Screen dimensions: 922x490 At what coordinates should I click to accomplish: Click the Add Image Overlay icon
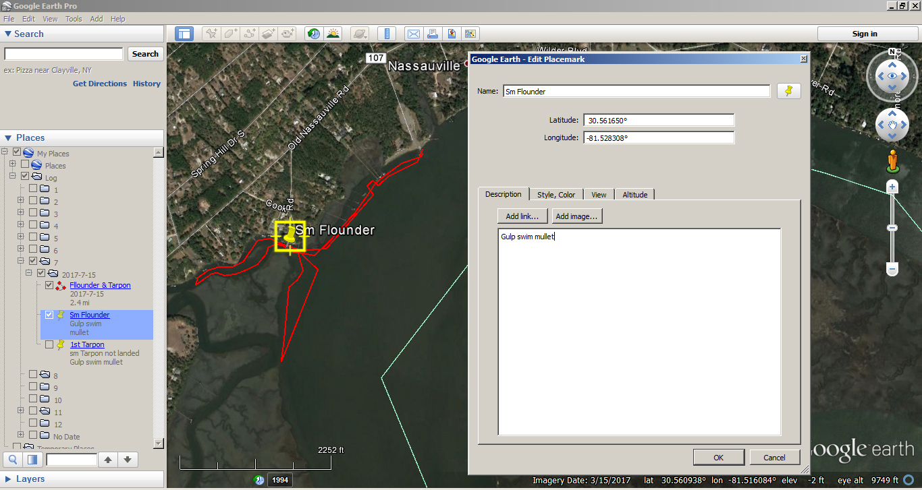click(x=269, y=34)
